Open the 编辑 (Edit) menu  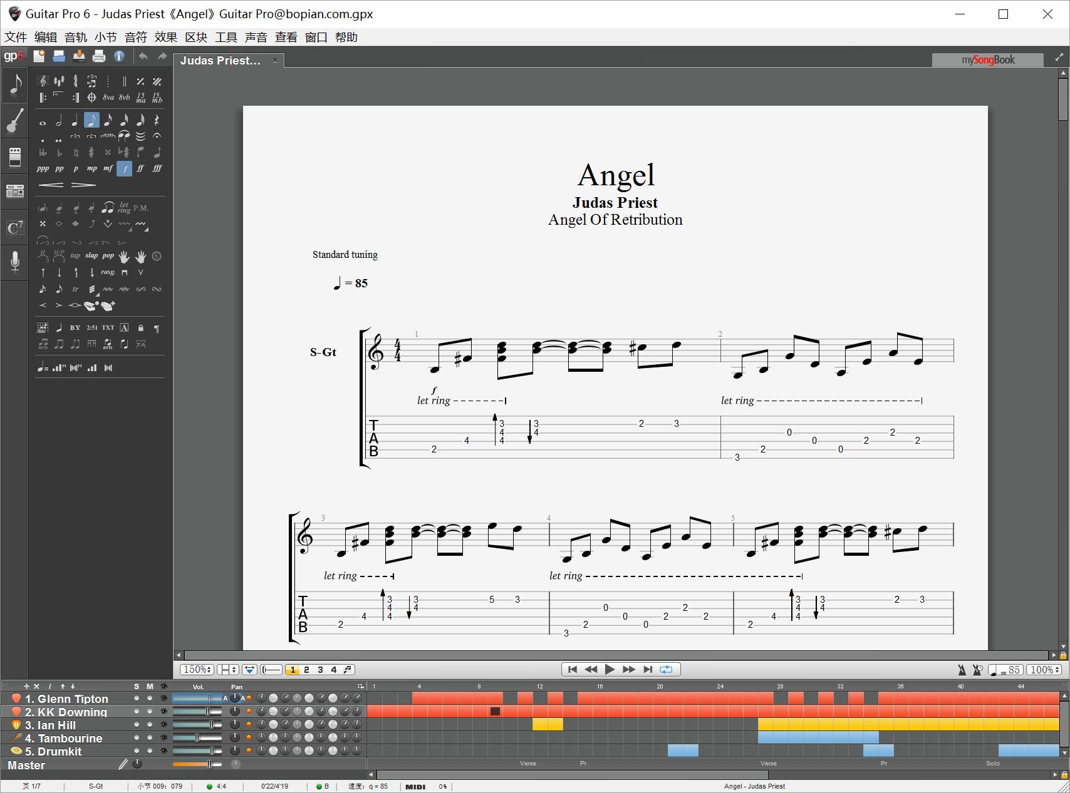pyautogui.click(x=46, y=37)
